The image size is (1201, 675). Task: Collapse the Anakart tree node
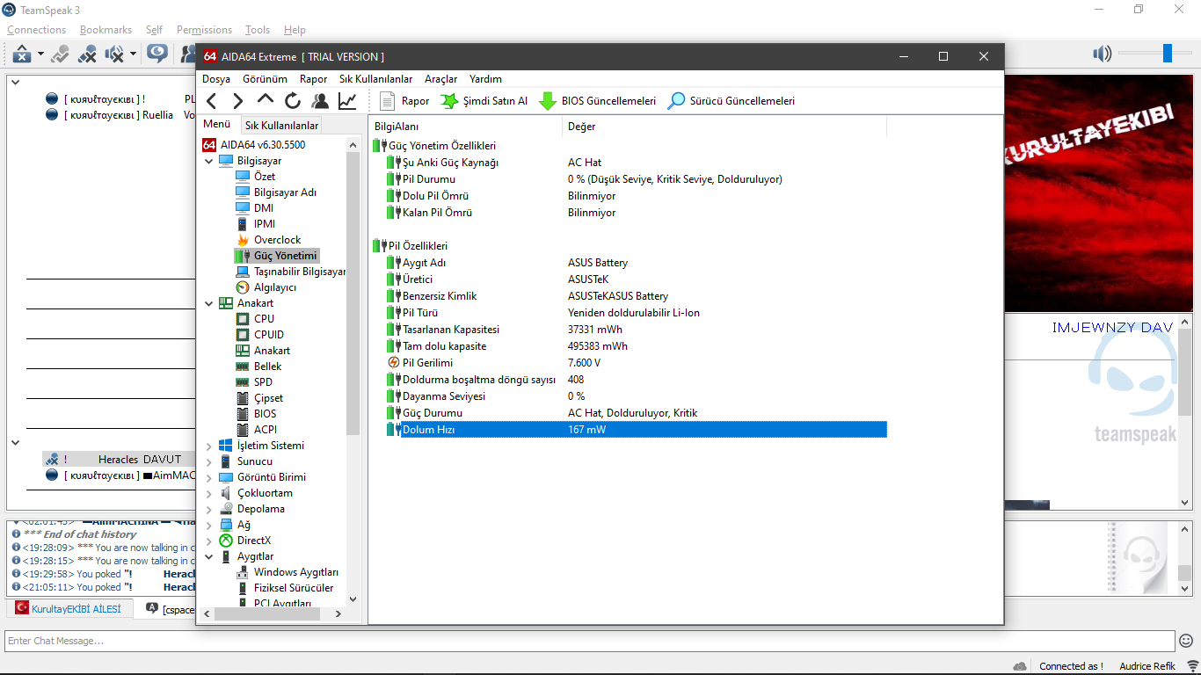point(208,303)
